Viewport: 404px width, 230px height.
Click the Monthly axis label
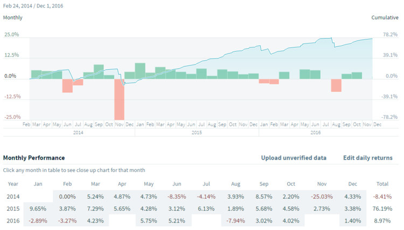point(12,18)
